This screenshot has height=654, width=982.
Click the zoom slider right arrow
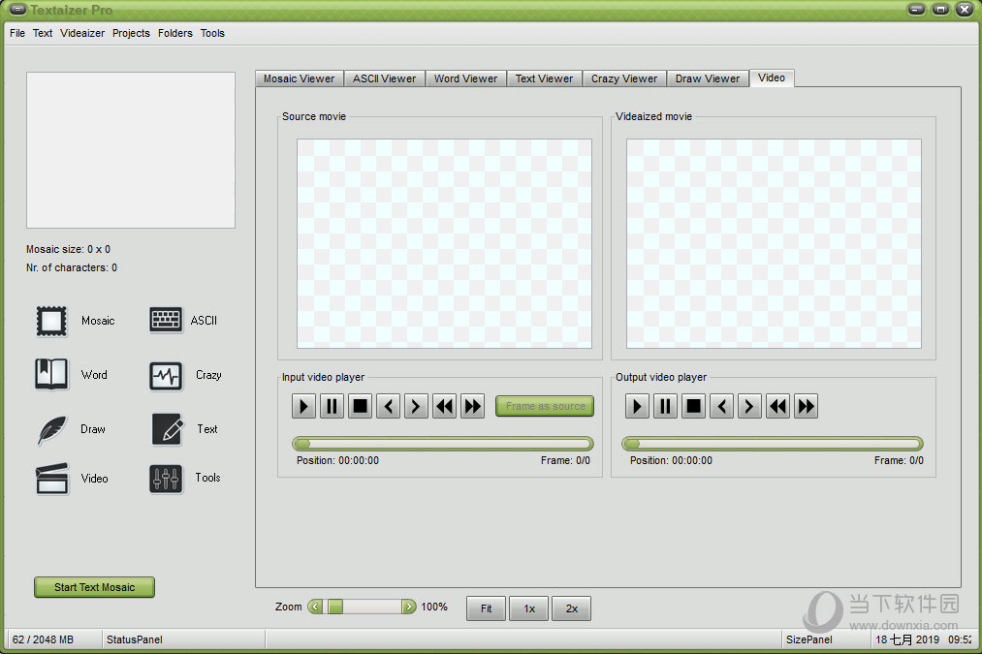click(409, 607)
